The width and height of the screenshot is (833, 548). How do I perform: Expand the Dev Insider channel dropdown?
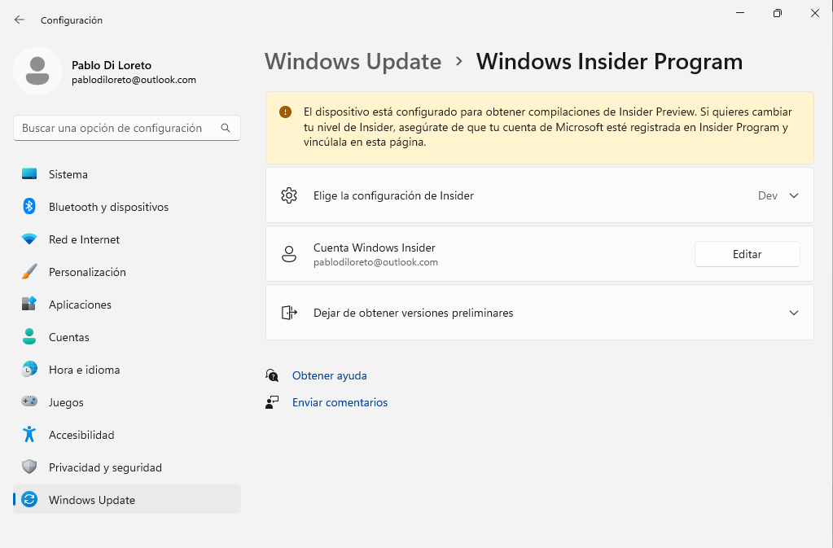coord(794,195)
